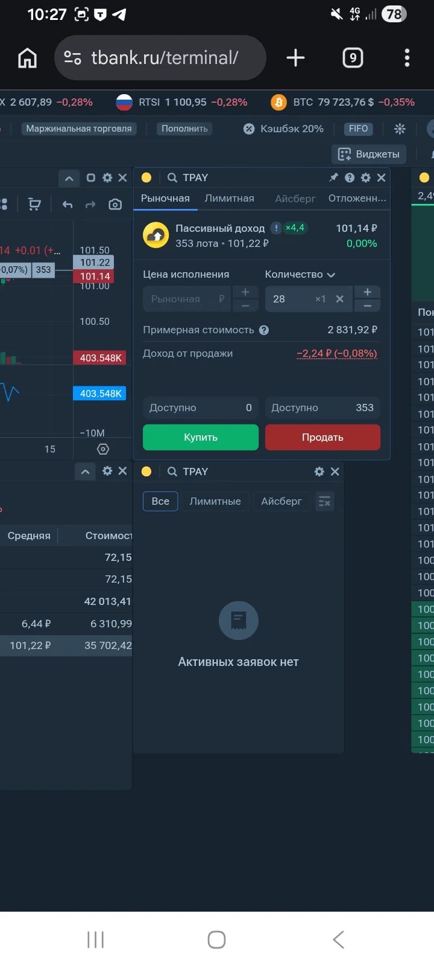Image resolution: width=434 pixels, height=966 pixels.
Task: Click the exclamation info icon by Пассивный доход
Action: 275,228
